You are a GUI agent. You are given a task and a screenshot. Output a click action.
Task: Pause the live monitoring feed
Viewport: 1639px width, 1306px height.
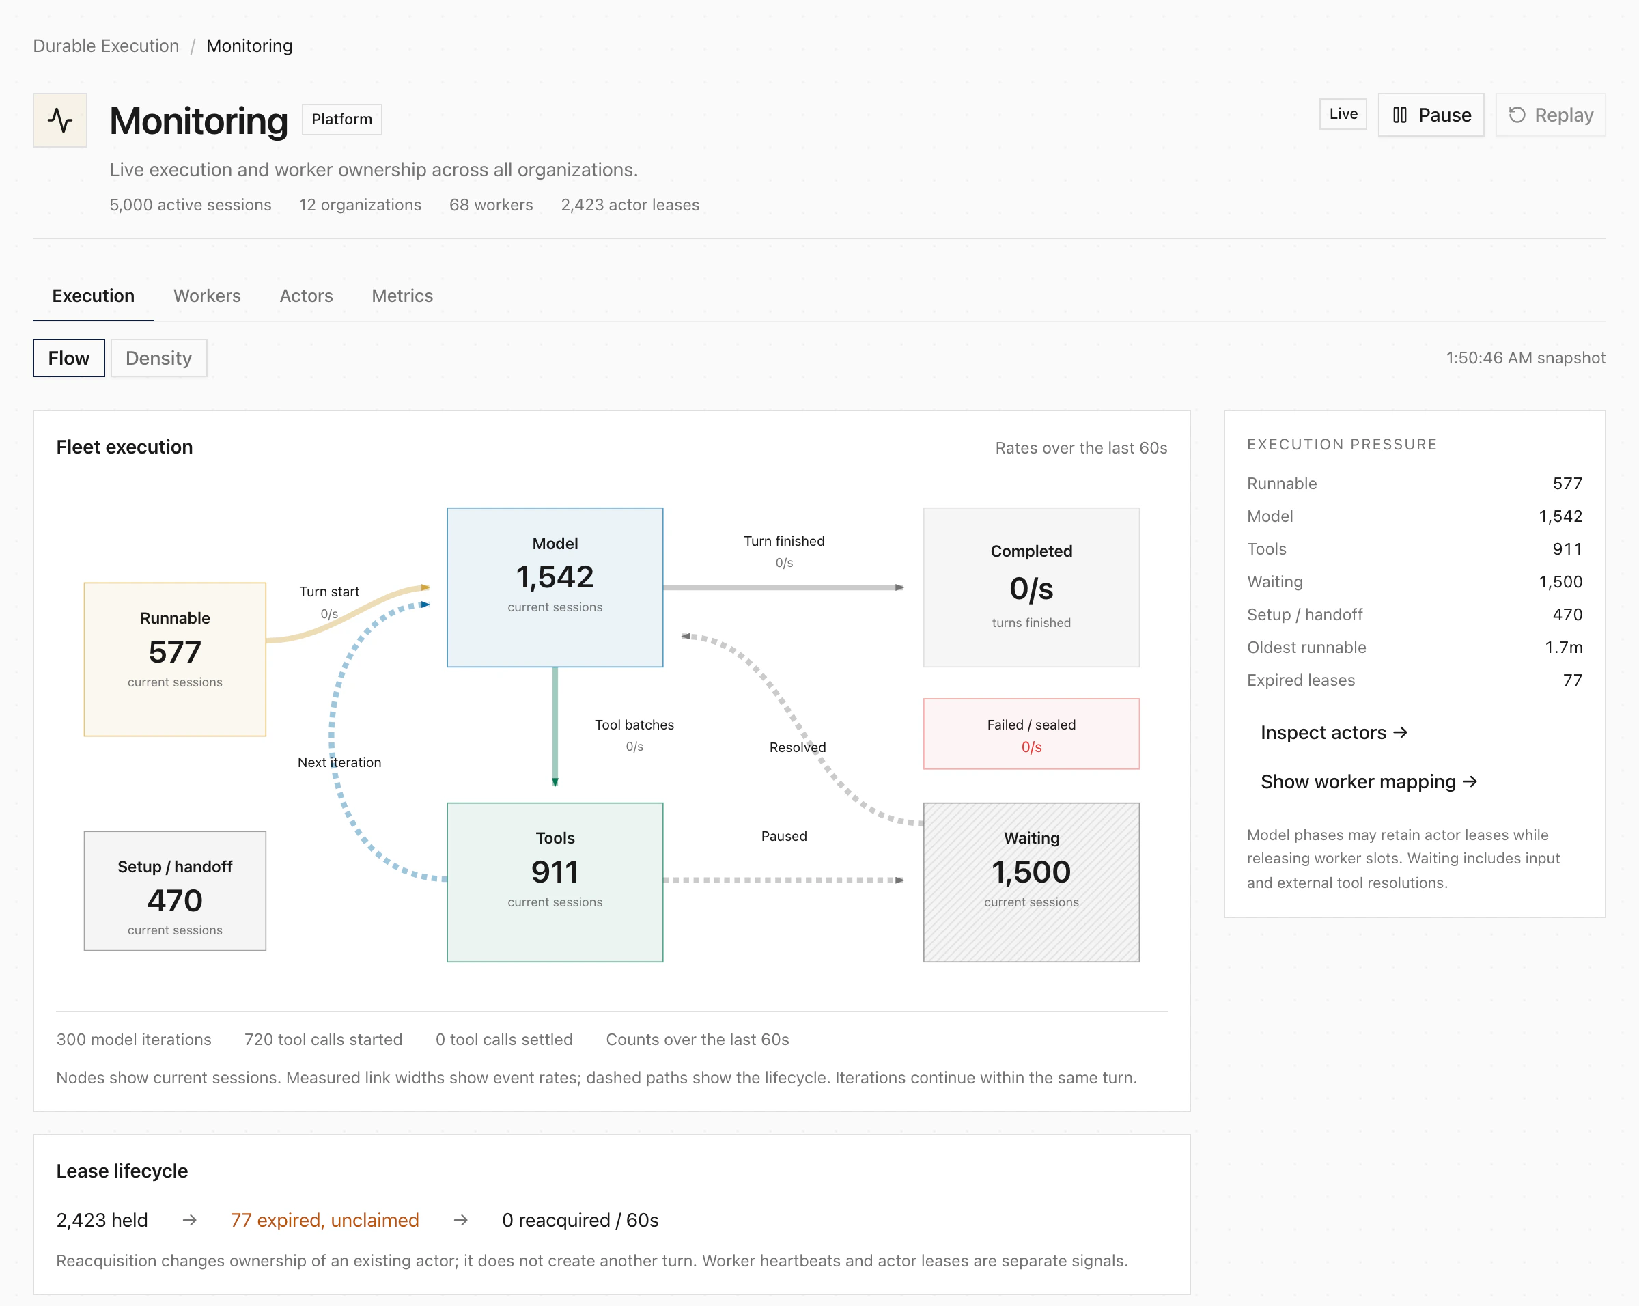[1431, 115]
